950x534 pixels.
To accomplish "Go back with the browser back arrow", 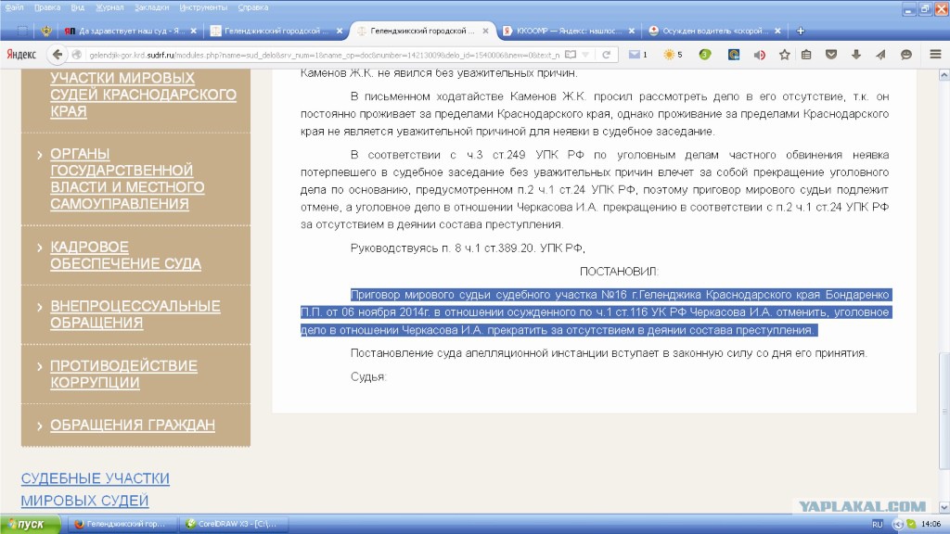I will pos(57,55).
